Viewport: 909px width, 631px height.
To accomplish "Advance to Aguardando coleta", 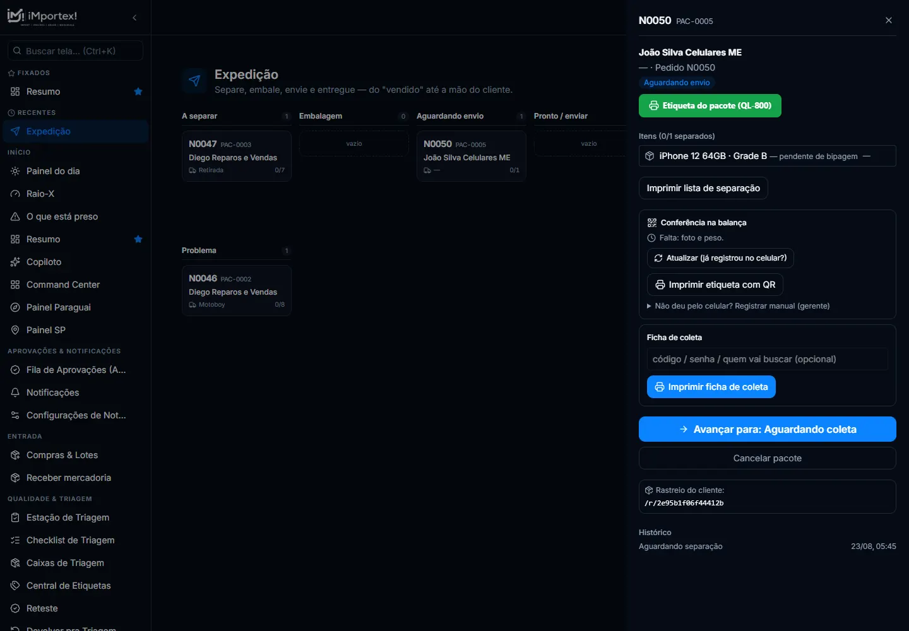I will pyautogui.click(x=768, y=429).
